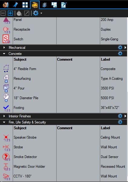Select the Receptacle count tool icon
This screenshot has width=128, height=182.
click(6, 30)
